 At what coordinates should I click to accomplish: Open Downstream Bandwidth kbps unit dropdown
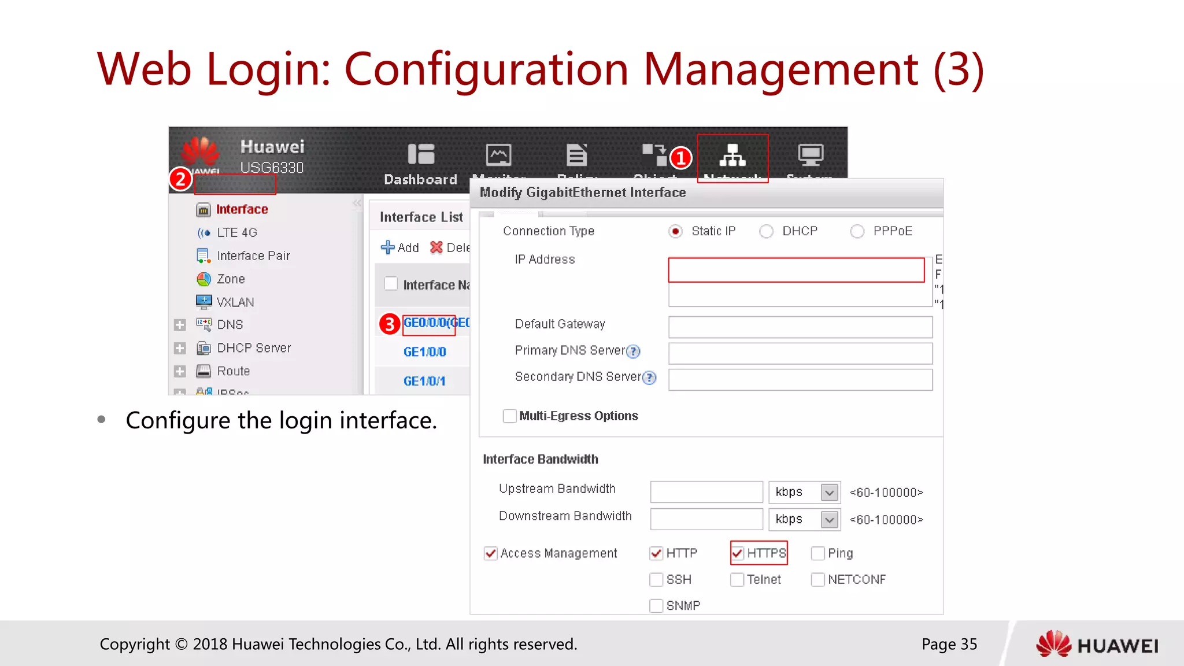[830, 520]
